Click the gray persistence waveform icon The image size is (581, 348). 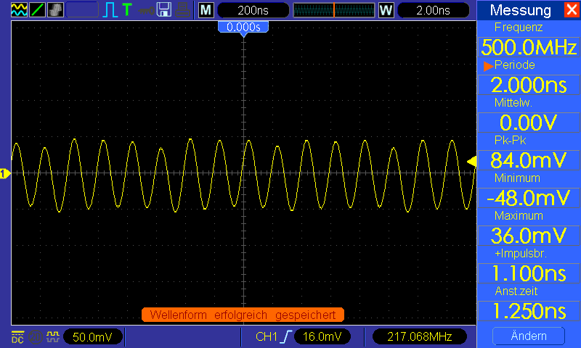[x=55, y=9]
